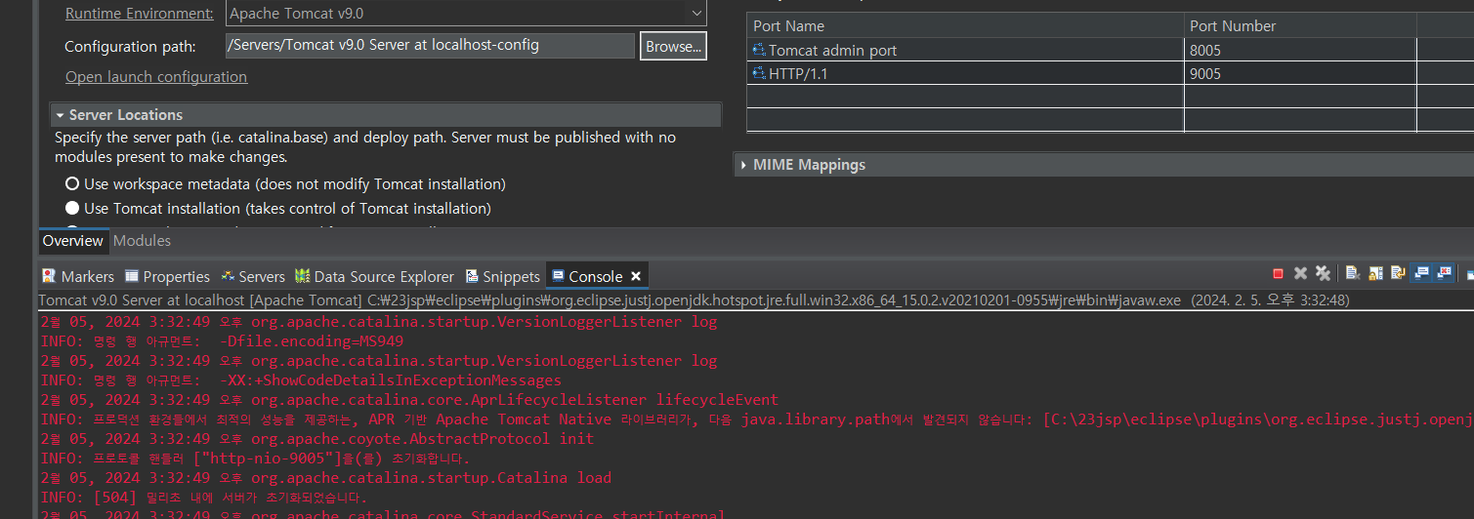1474x519 pixels.
Task: Open the Snippets view tab
Action: point(503,276)
